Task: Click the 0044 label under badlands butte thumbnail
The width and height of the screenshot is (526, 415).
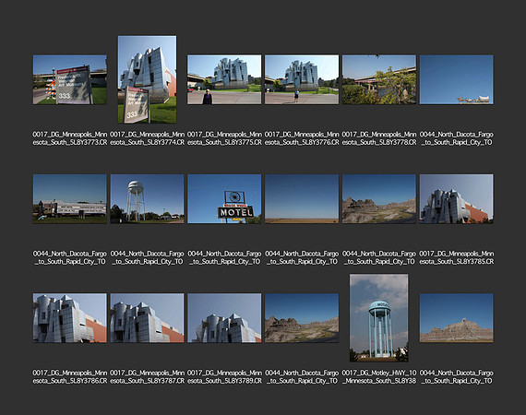Action: point(457,377)
